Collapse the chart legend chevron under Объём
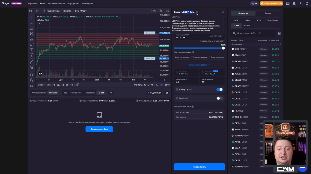Screen dimensions: 311x174 coord(39,24)
